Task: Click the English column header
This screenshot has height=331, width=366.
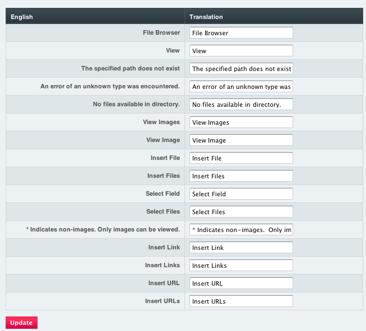Action: tap(22, 17)
